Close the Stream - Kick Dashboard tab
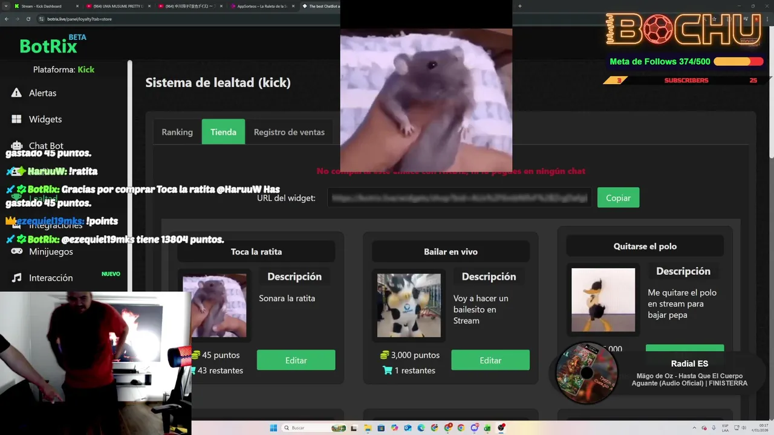The height and width of the screenshot is (435, 774). (77, 6)
